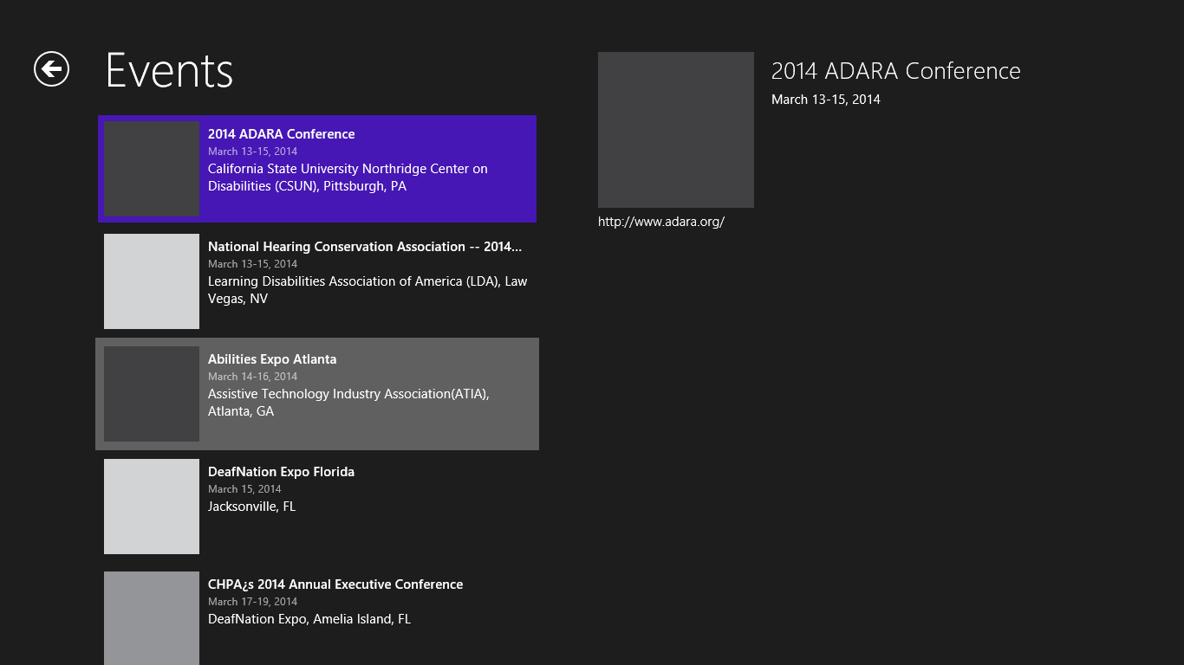Viewport: 1184px width, 665px height.
Task: Click the Jacksonville, FL location text
Action: pos(251,507)
